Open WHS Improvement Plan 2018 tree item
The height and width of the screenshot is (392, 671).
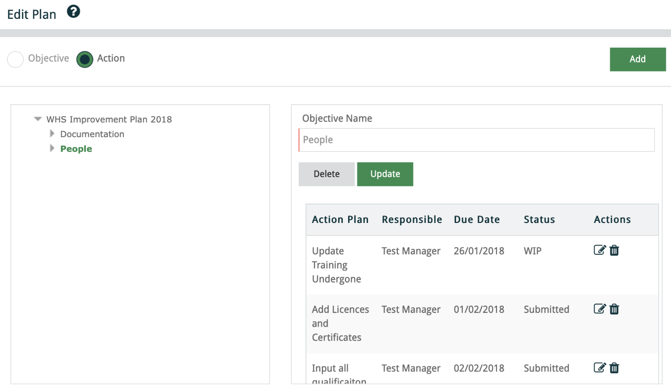tap(109, 119)
